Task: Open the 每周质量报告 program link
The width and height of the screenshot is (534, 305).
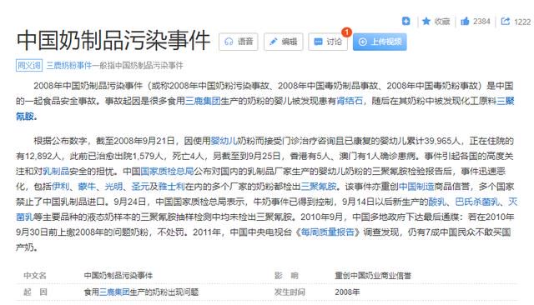Action: [x=327, y=232]
